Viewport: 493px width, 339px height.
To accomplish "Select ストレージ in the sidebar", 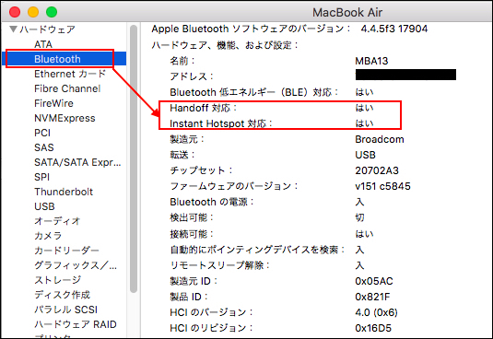I will [x=57, y=280].
